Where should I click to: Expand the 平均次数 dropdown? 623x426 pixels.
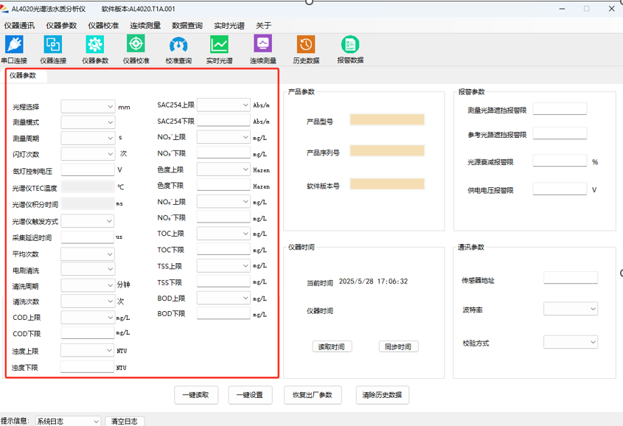click(88, 254)
